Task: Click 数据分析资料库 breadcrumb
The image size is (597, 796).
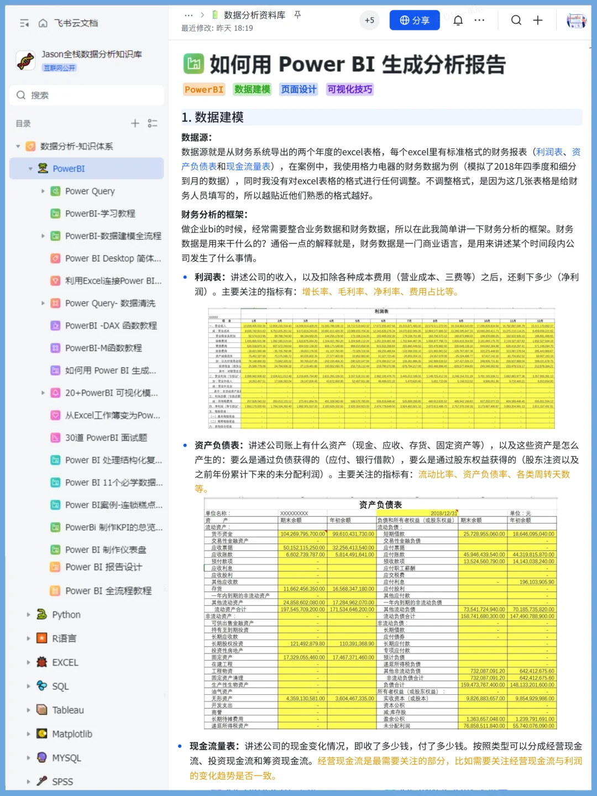Action: (x=254, y=15)
